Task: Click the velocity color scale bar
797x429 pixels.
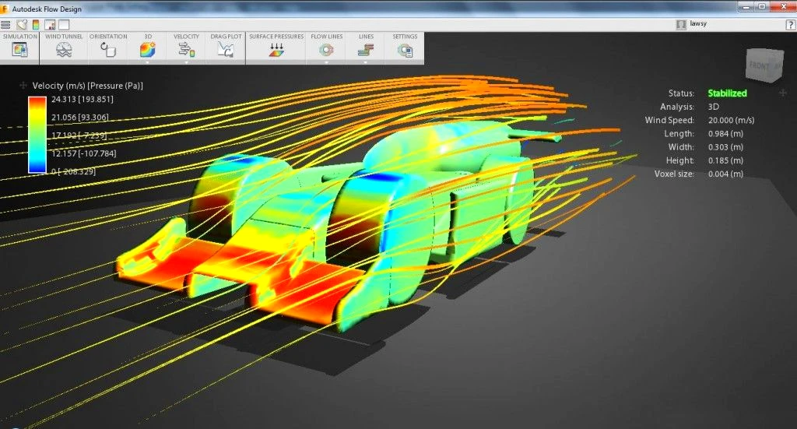Action: tap(37, 135)
